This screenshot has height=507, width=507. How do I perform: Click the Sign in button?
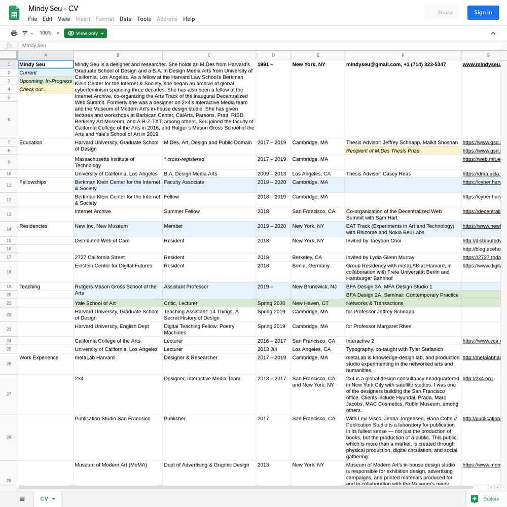(x=483, y=13)
